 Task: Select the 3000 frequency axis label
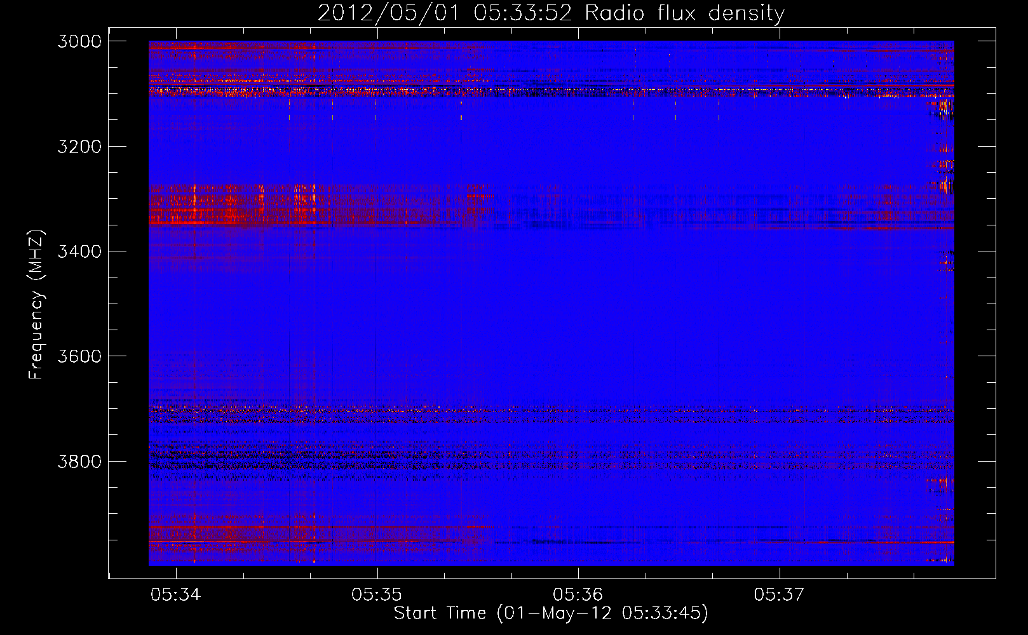(79, 41)
